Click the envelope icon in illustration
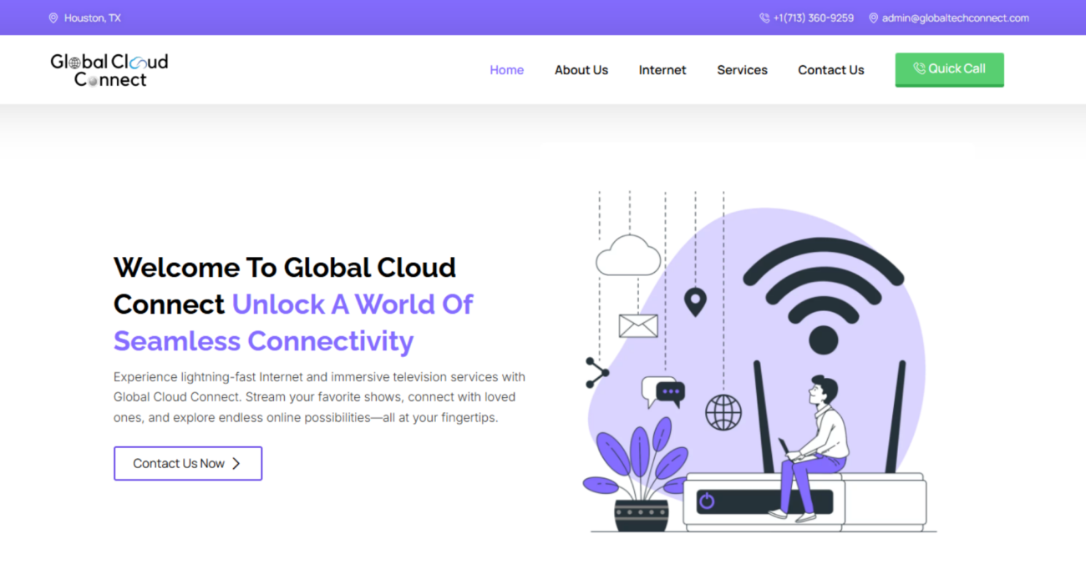 (x=638, y=325)
